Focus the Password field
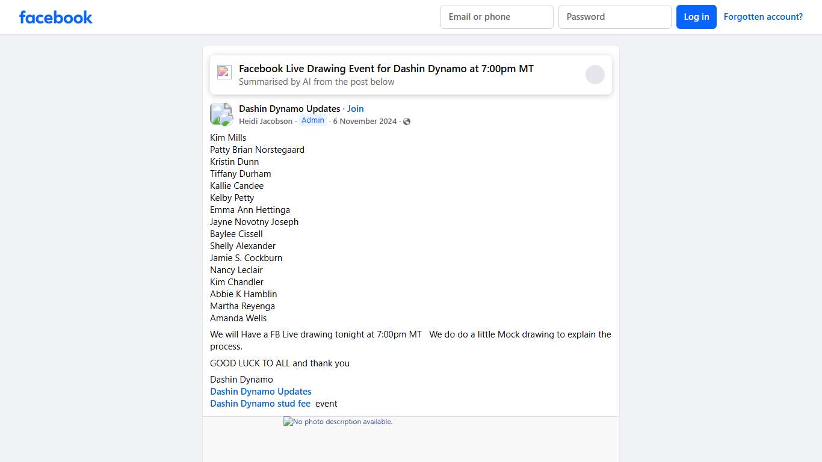Screen dimensions: 822x462 (x=614, y=17)
